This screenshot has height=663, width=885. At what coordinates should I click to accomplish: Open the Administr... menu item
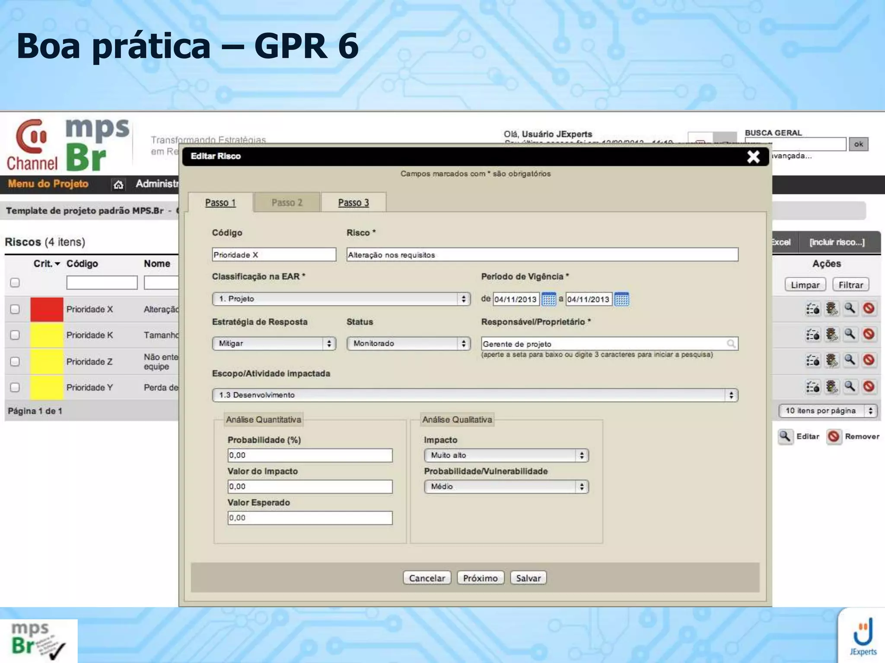157,184
